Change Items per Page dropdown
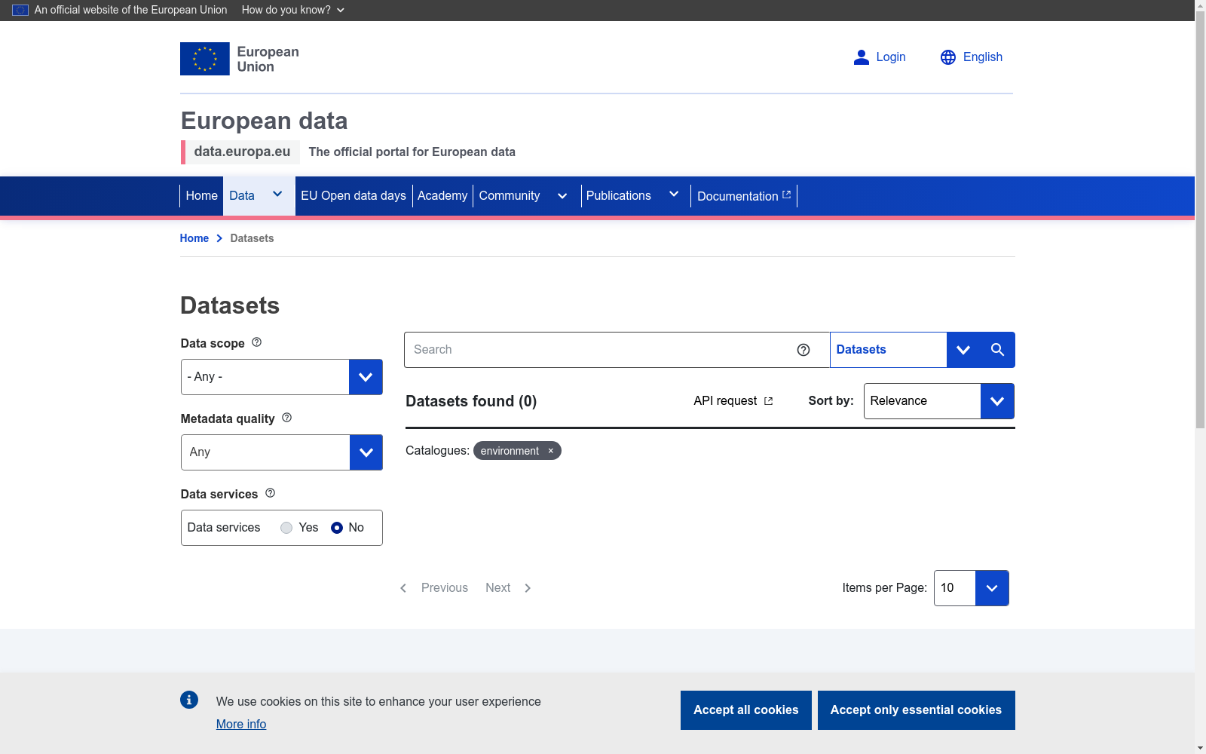Image resolution: width=1206 pixels, height=754 pixels. 972,588
